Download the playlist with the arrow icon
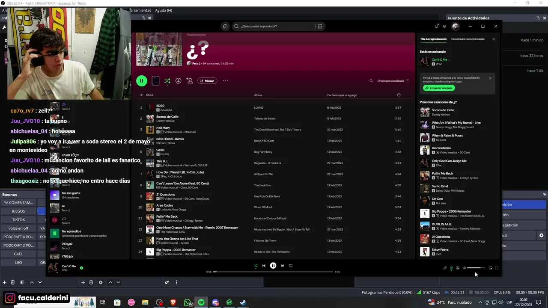 coord(179,81)
